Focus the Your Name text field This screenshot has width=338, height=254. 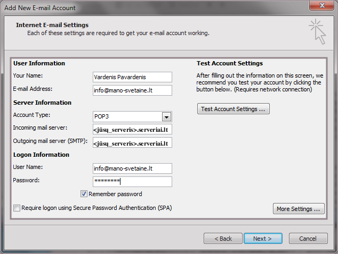coord(132,77)
